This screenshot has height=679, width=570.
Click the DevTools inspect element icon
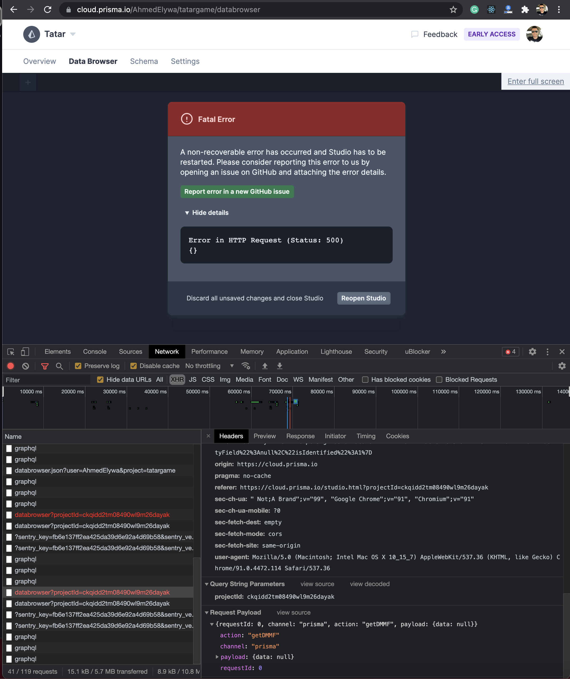(x=11, y=351)
